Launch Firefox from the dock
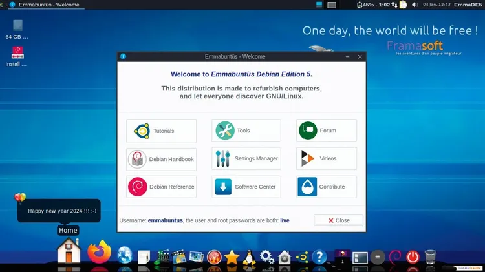Screen dimensions: 485x272 tap(99, 252)
